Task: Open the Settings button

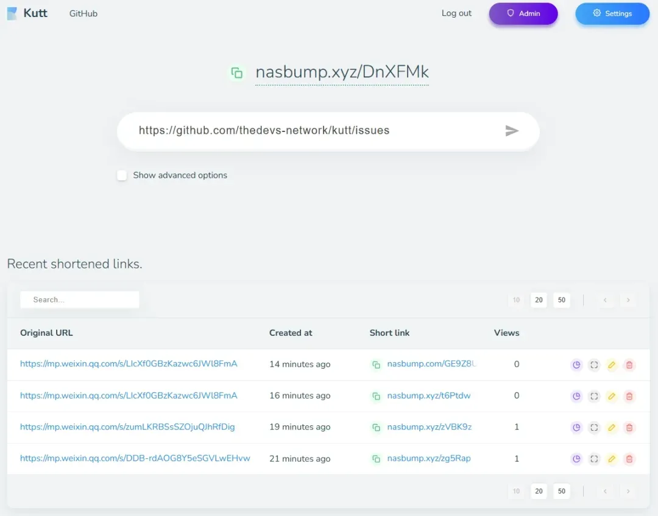Action: [612, 13]
